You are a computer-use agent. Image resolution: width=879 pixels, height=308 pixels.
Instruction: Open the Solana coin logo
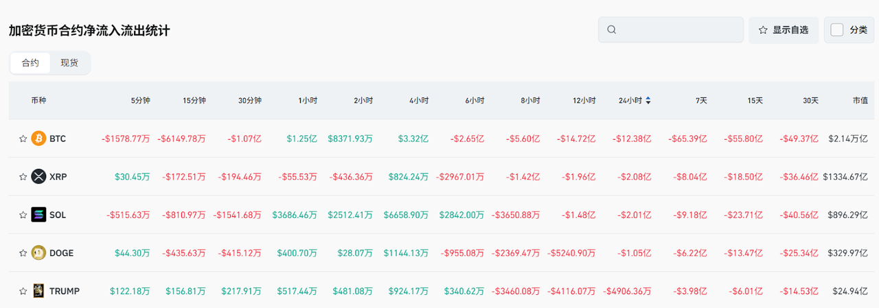click(x=38, y=215)
